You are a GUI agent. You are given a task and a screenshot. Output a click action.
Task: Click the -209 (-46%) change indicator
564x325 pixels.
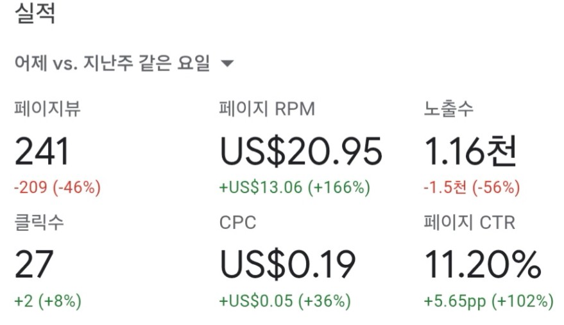tap(58, 187)
